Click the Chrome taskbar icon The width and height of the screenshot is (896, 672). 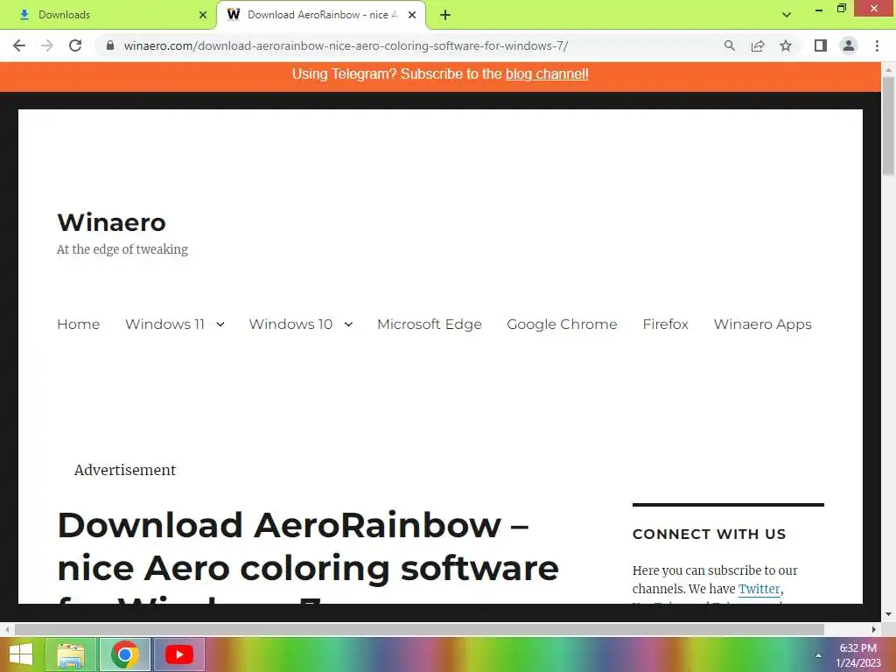125,654
